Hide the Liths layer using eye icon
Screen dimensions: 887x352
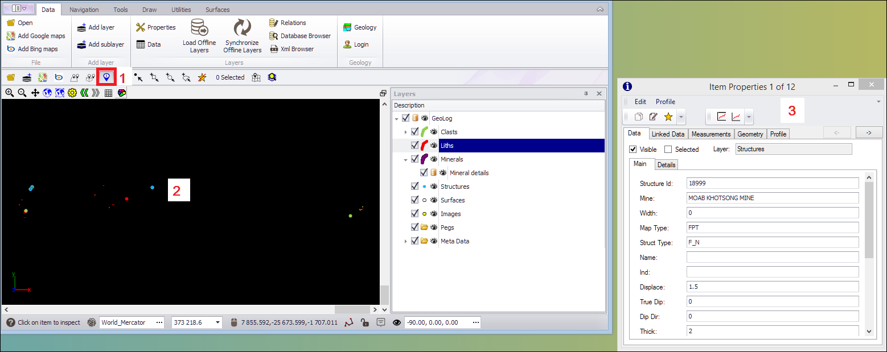[x=433, y=146]
